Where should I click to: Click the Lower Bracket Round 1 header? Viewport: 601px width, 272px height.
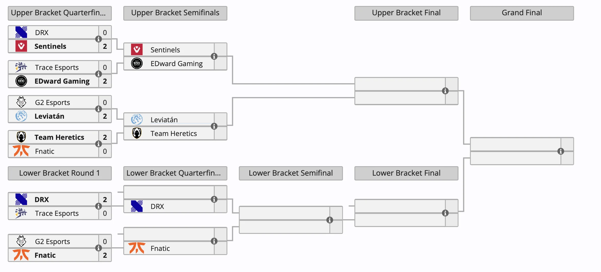(60, 173)
